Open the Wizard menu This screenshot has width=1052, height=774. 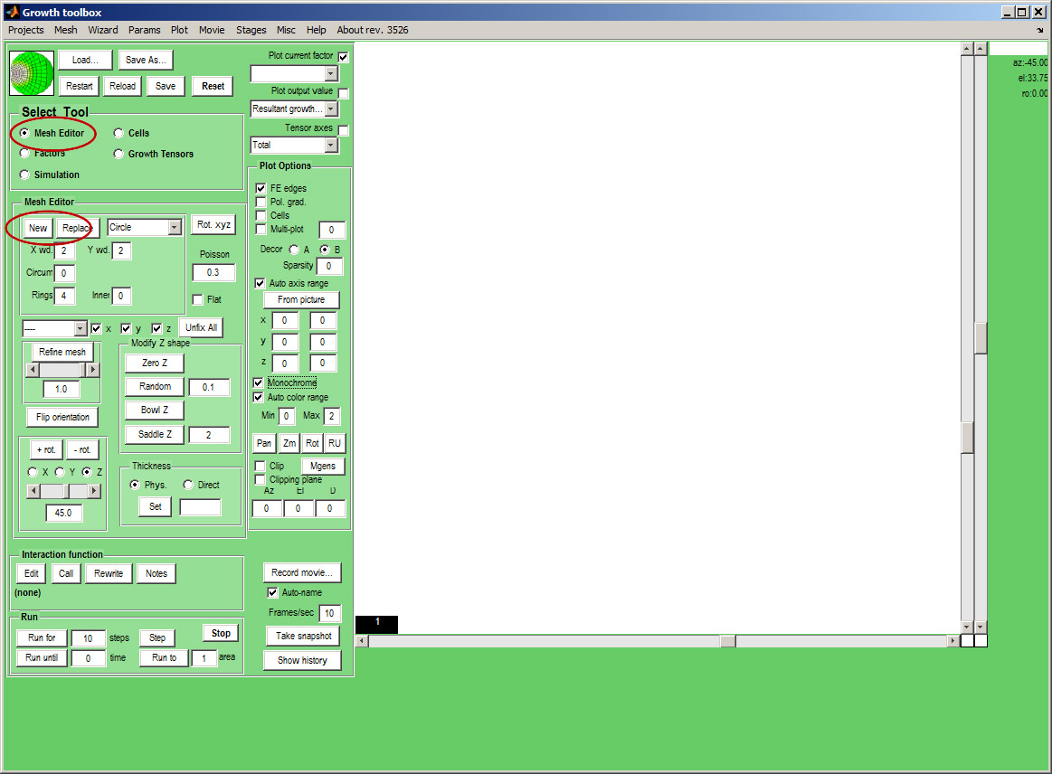102,30
